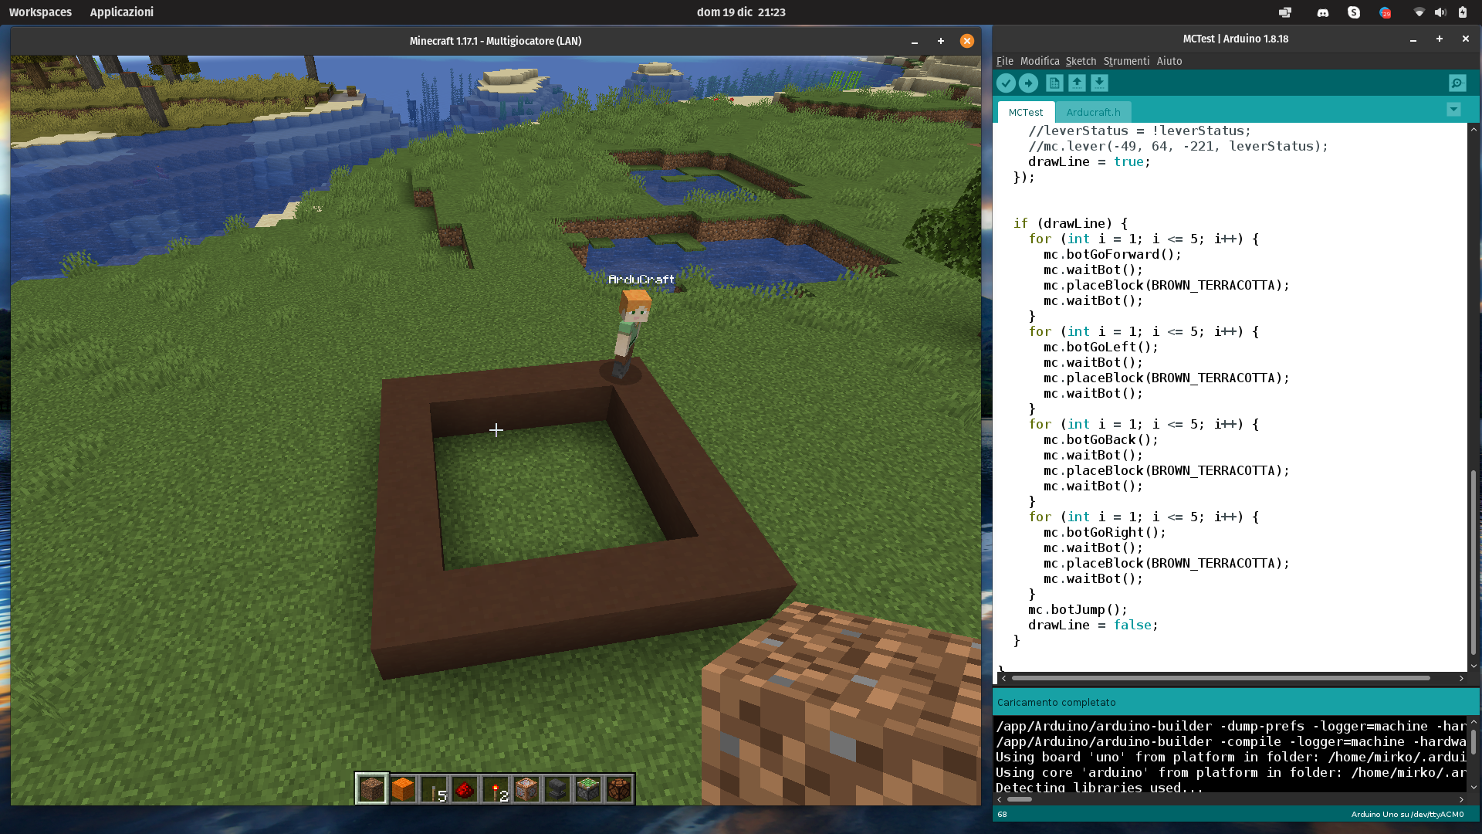Open the Sketch menu
This screenshot has width=1482, height=834.
coord(1081,61)
